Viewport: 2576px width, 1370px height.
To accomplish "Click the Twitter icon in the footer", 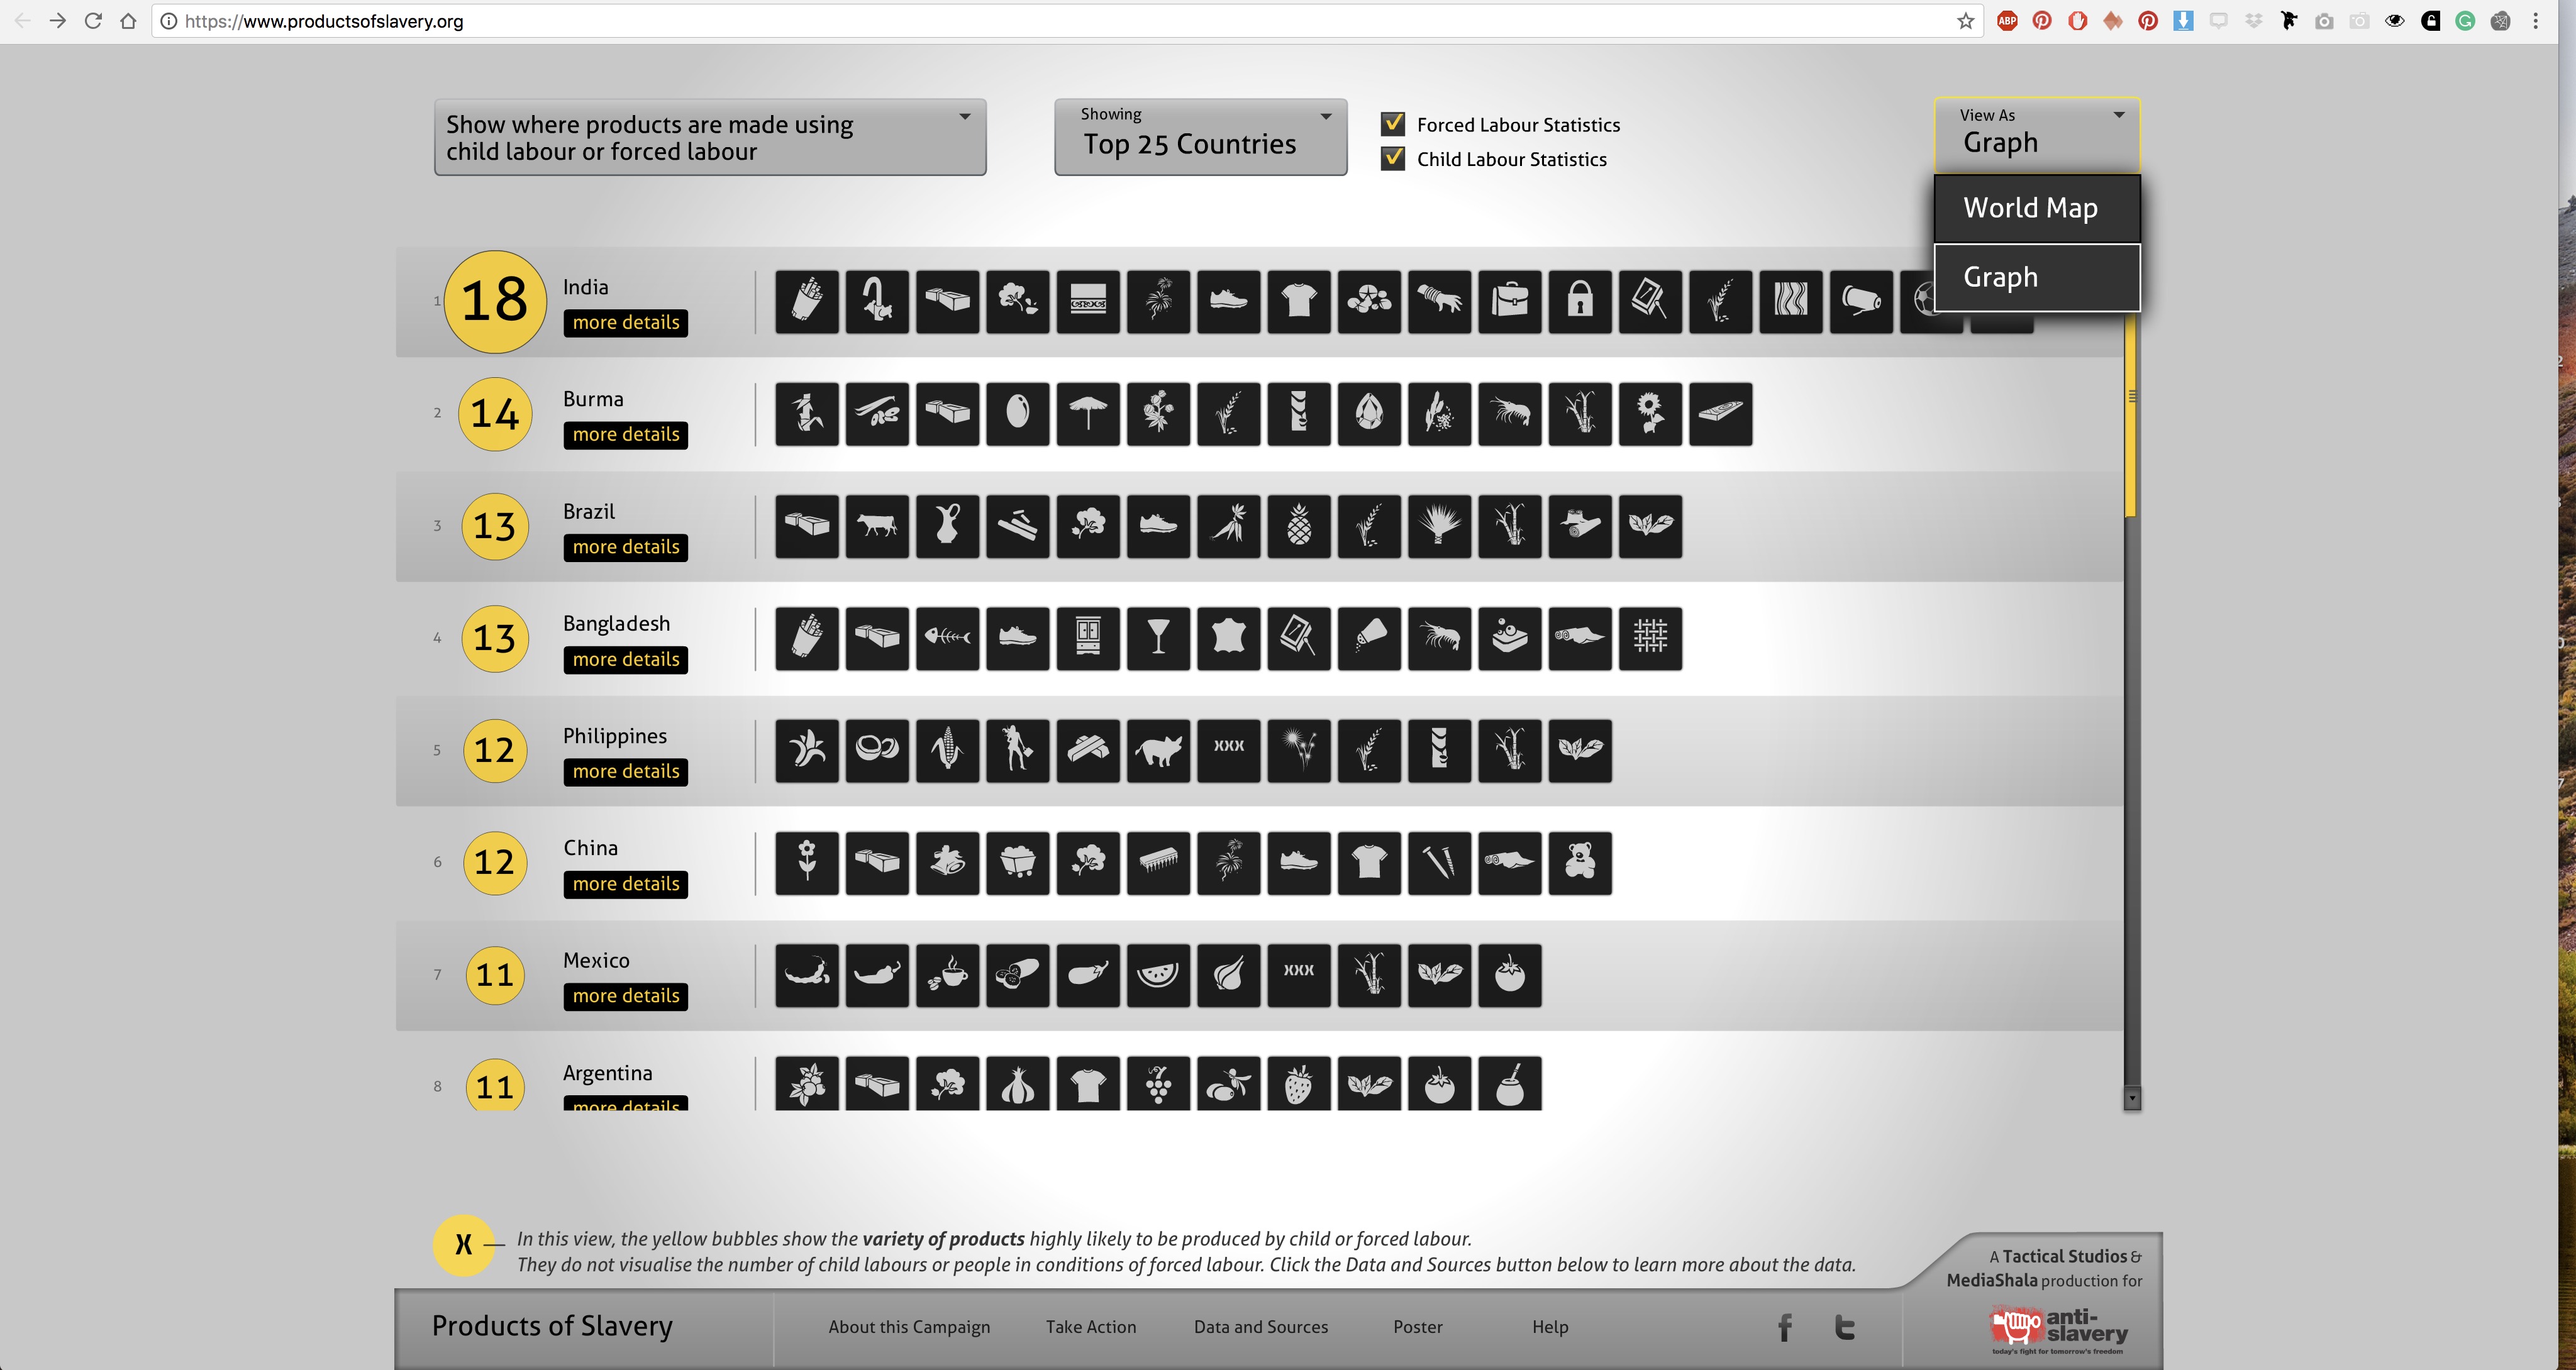I will tap(1845, 1328).
